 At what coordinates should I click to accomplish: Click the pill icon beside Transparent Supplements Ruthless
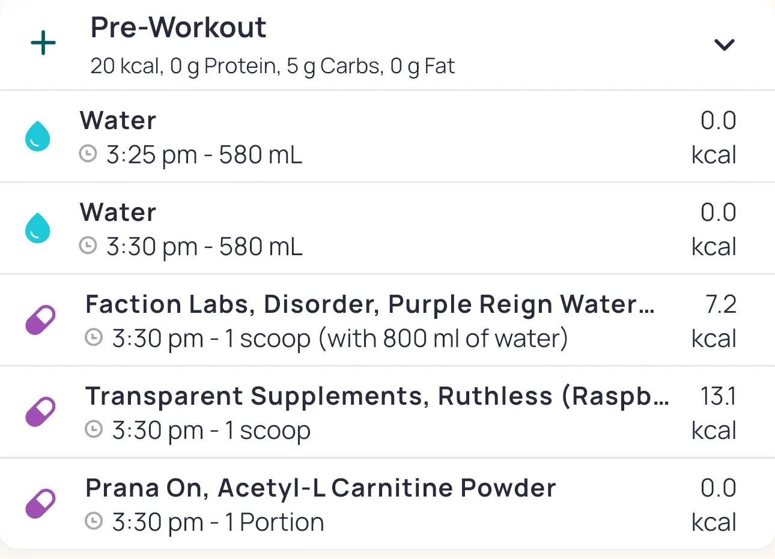[x=40, y=412]
